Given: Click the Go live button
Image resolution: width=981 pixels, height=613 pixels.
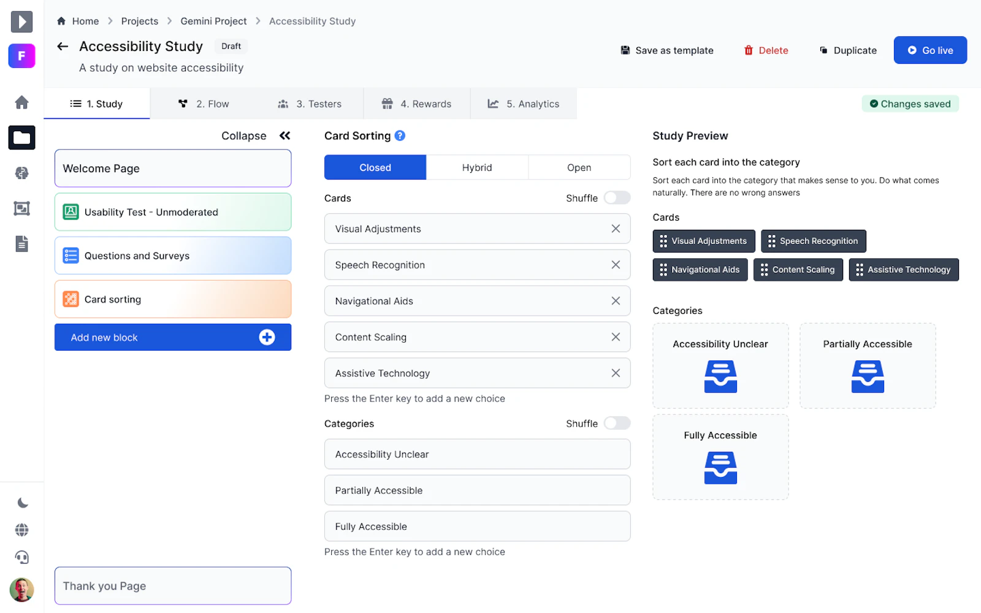Looking at the screenshot, I should pos(930,50).
